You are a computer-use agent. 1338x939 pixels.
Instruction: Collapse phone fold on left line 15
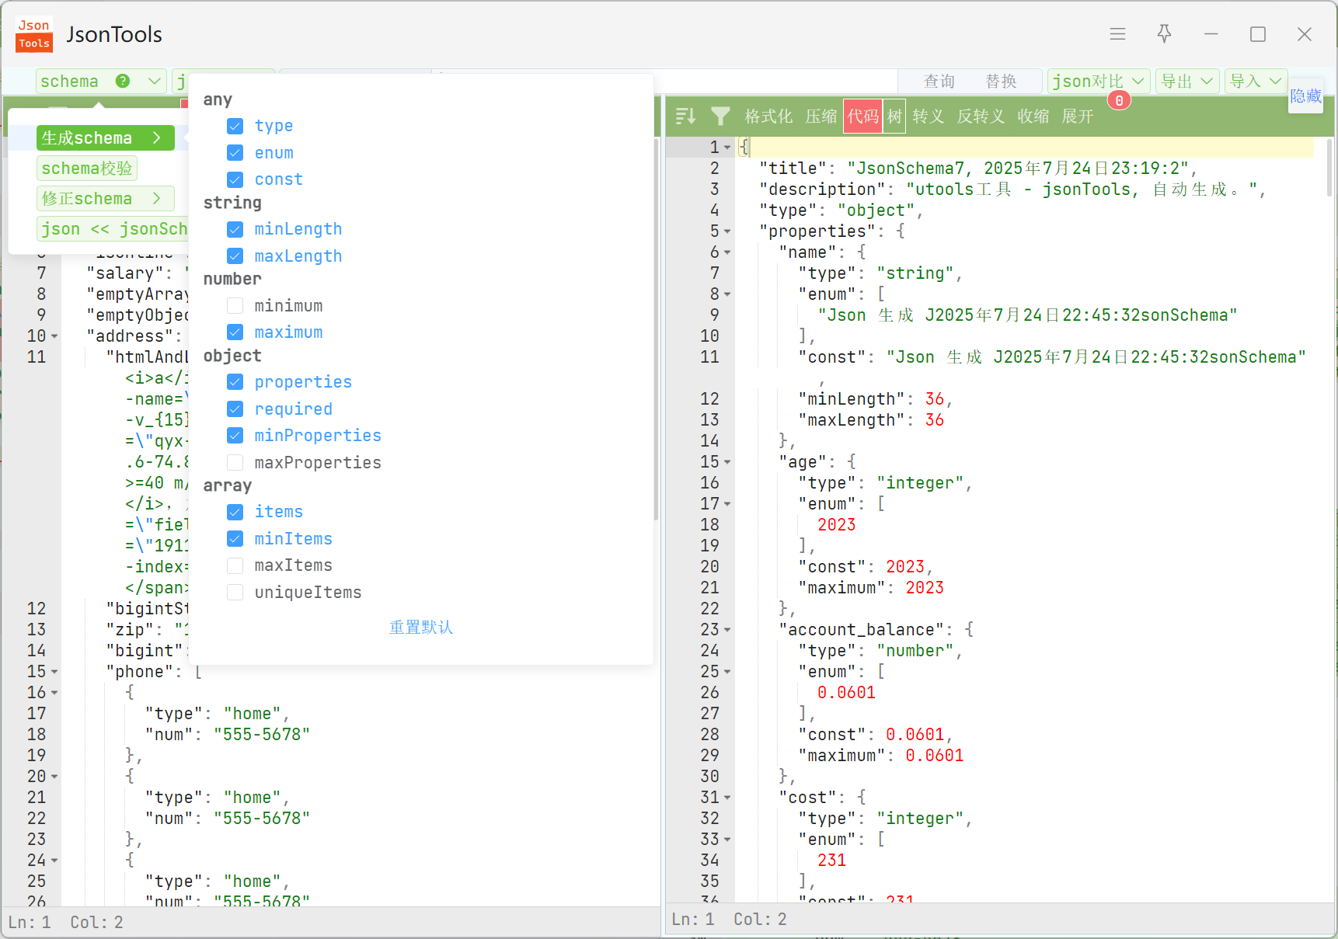click(54, 672)
